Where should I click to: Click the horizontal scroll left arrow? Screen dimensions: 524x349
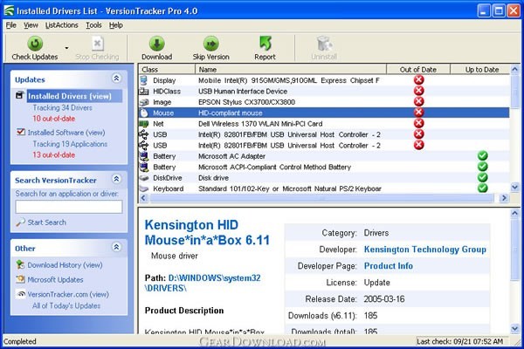pyautogui.click(x=143, y=198)
